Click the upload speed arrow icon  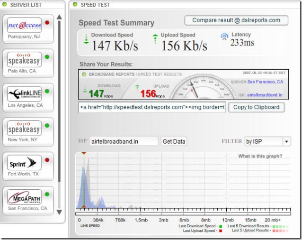point(155,39)
